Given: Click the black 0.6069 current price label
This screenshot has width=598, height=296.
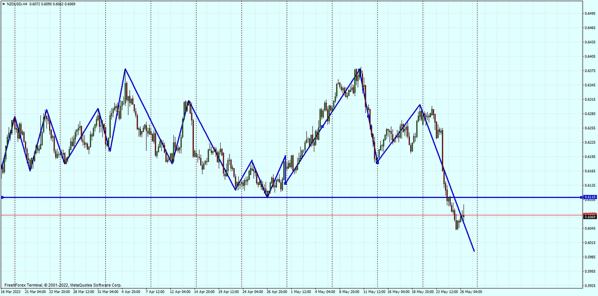Looking at the screenshot, I should (x=590, y=217).
